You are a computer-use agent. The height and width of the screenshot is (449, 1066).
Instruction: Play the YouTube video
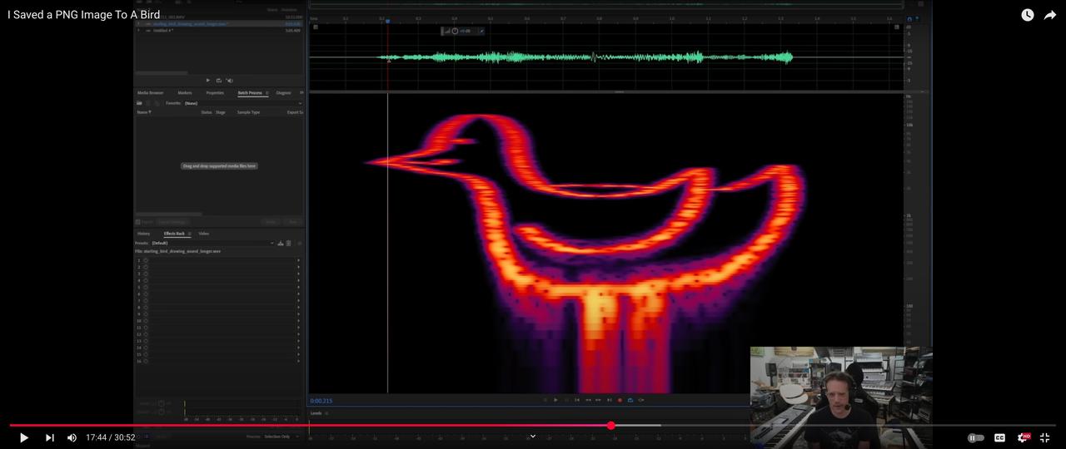click(x=23, y=437)
